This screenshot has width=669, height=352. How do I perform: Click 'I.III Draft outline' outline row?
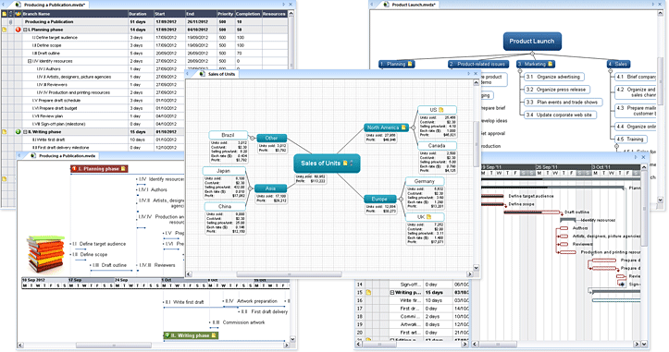tap(144, 54)
